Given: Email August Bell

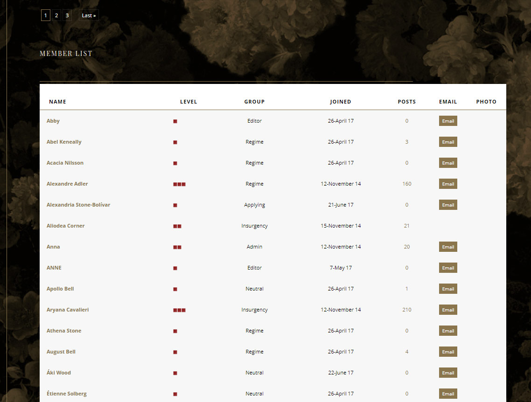Looking at the screenshot, I should [x=448, y=352].
